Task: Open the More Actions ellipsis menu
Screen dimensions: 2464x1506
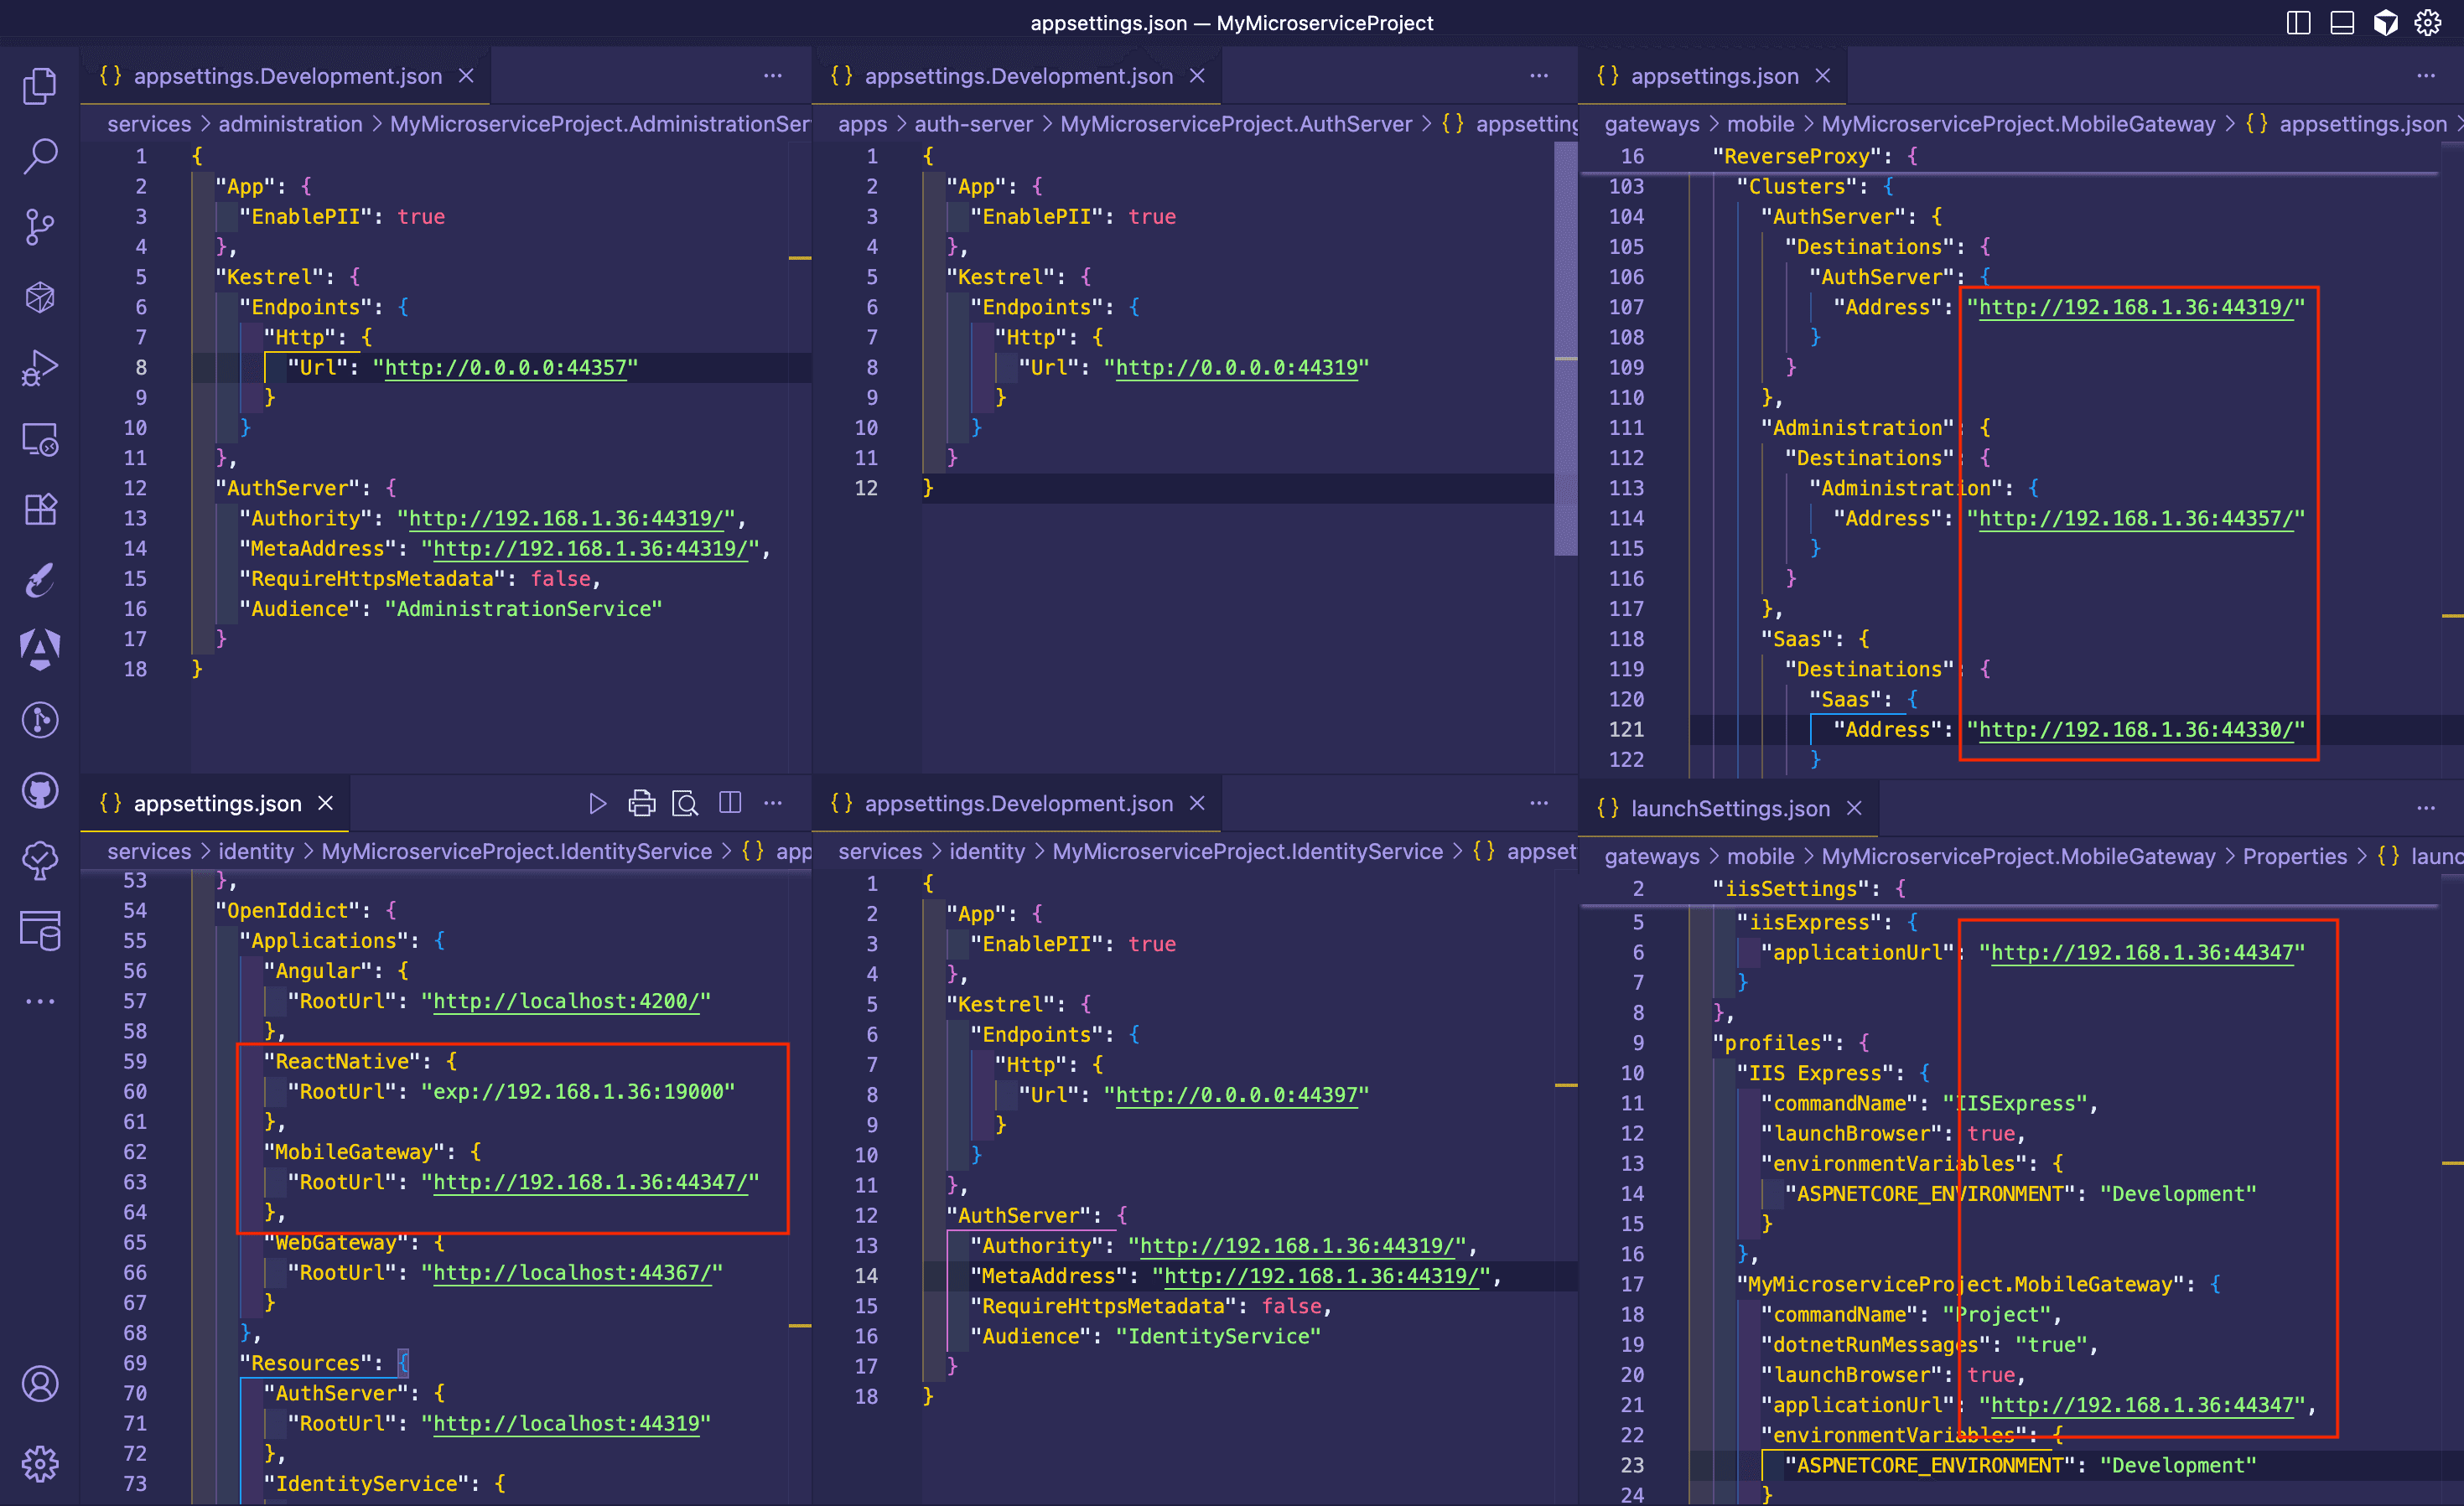Action: pos(773,76)
